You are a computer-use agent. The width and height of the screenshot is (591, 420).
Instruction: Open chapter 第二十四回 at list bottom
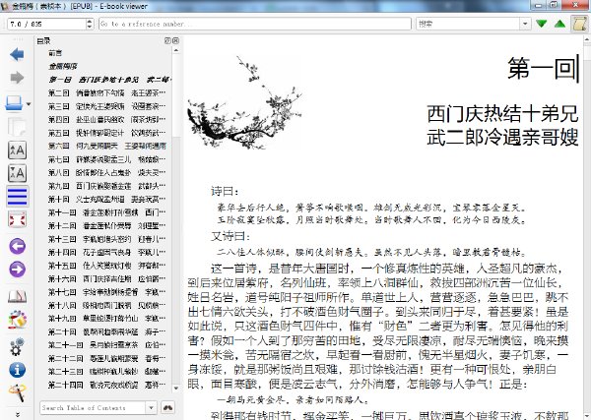click(106, 385)
